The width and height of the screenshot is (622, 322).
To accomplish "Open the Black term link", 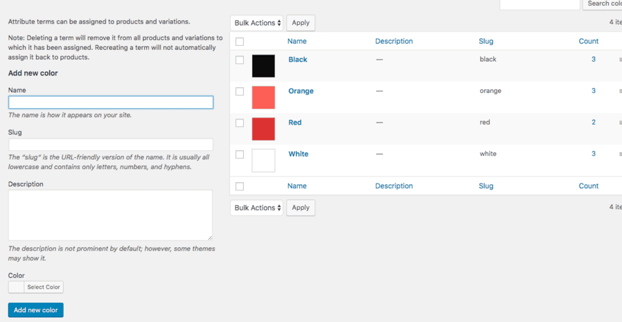I will pos(298,60).
